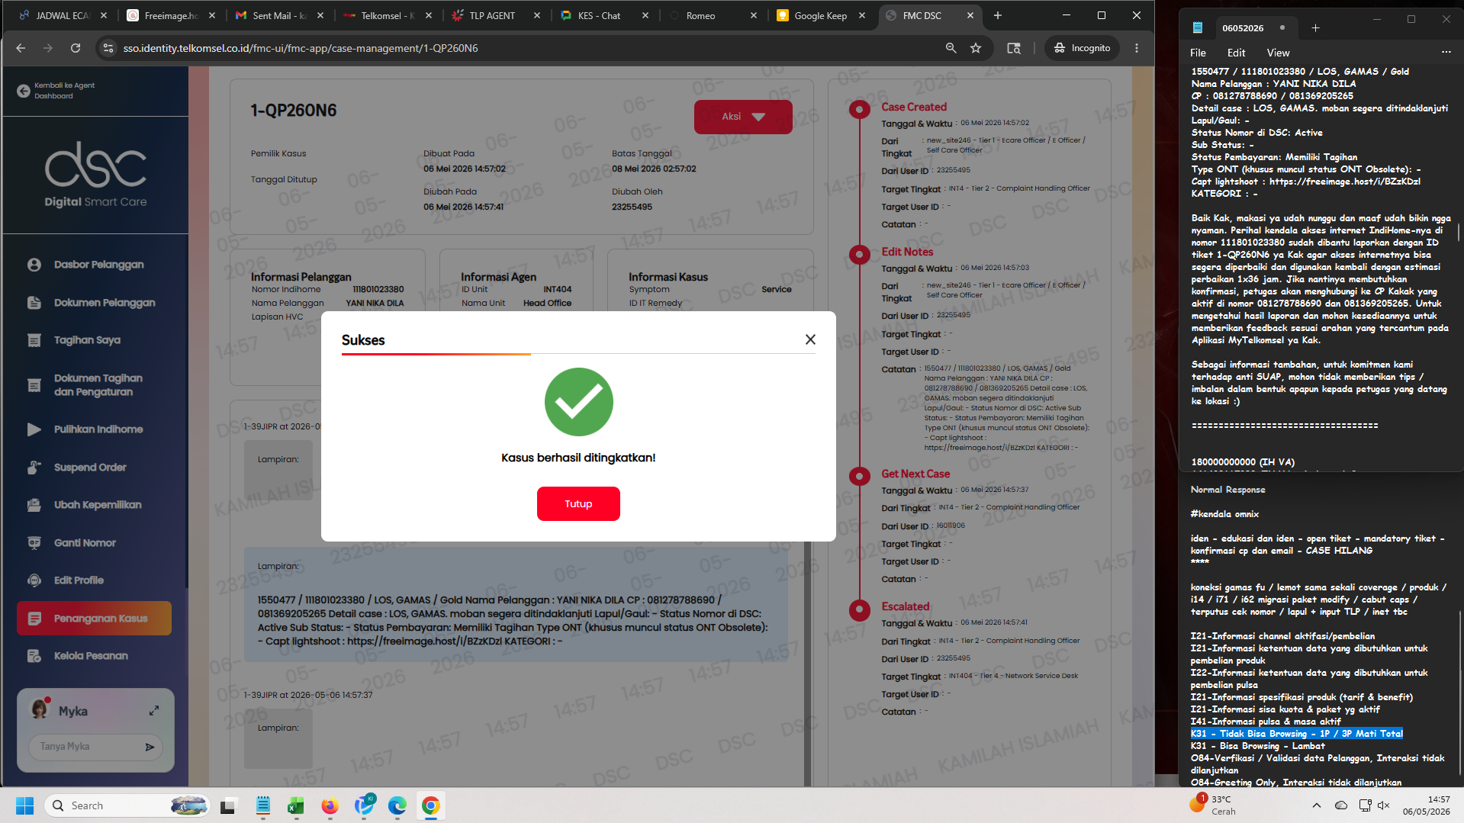The image size is (1464, 823).
Task: Click the site info icon in address bar
Action: [x=108, y=48]
